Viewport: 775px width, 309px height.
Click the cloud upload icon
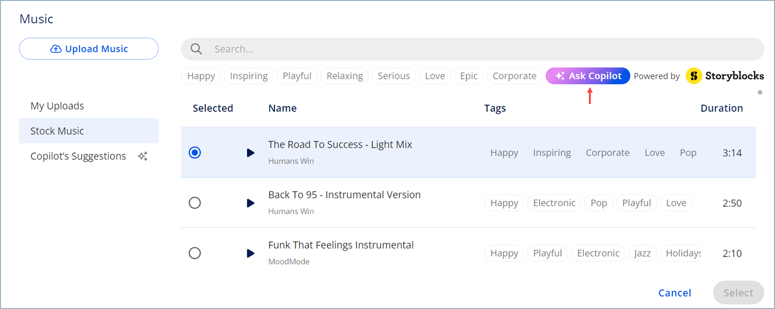(56, 49)
